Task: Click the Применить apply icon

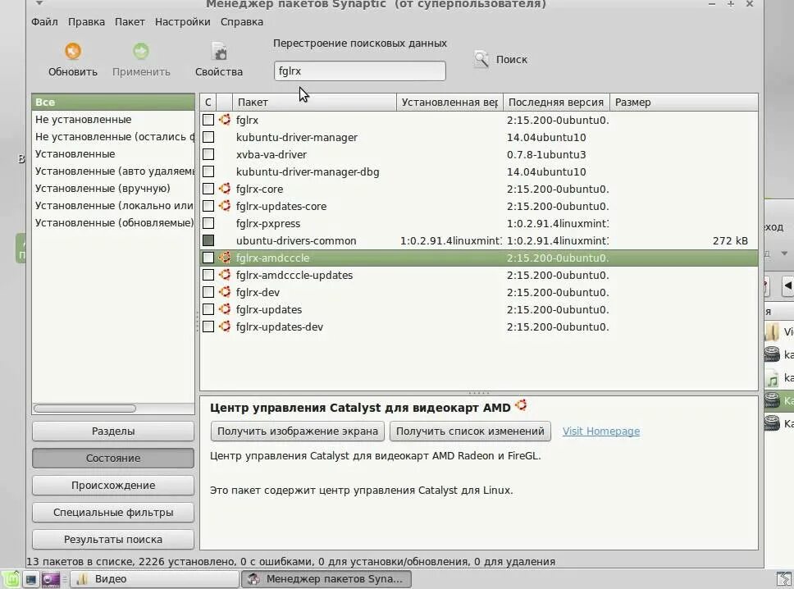Action: [141, 51]
